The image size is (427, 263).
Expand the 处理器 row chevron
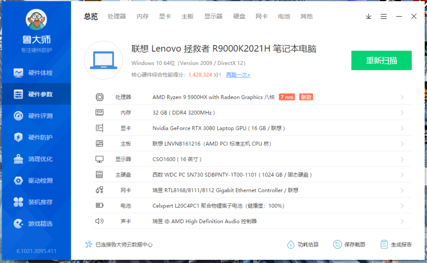402,97
